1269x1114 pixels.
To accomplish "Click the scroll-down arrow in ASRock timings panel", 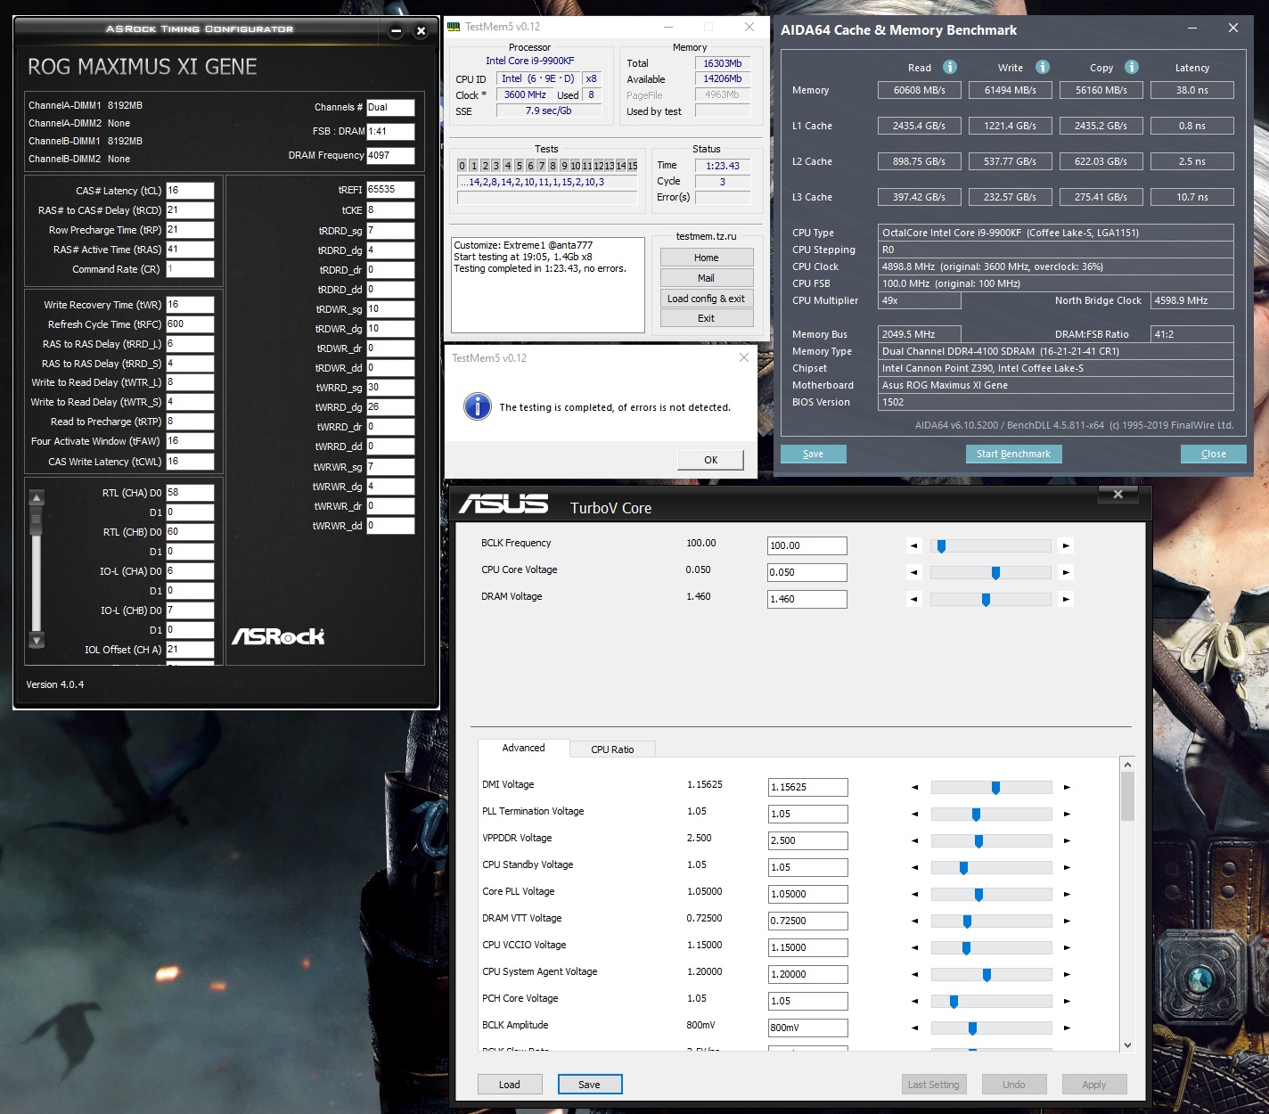I will pos(37,639).
